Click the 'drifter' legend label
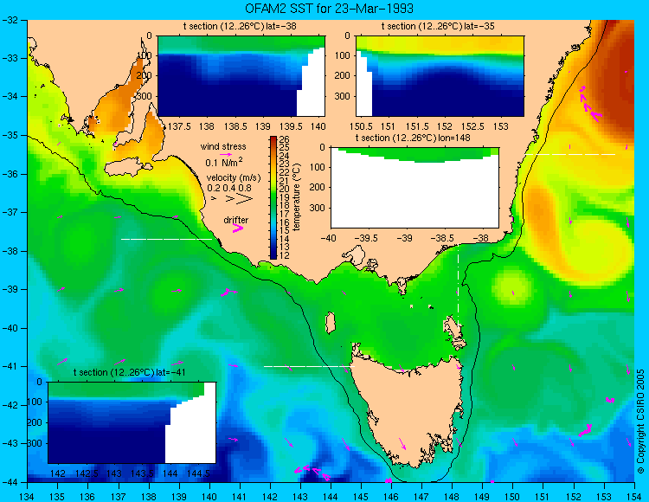649x502 pixels. click(x=236, y=220)
